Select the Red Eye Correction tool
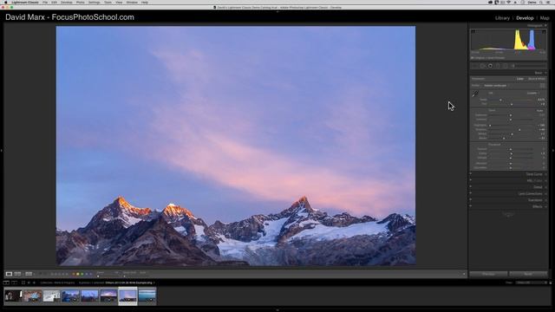The height and width of the screenshot is (312, 555). pyautogui.click(x=490, y=66)
